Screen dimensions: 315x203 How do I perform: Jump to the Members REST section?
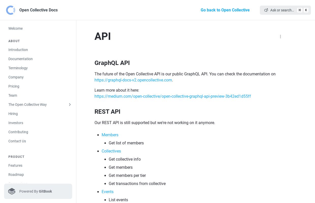(110, 135)
